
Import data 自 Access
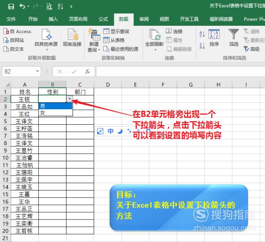17,31
